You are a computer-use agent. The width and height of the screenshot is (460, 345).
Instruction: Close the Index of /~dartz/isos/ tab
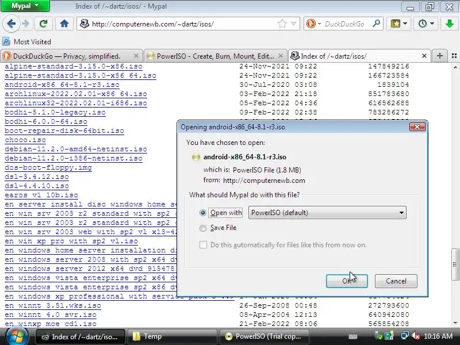pos(424,56)
